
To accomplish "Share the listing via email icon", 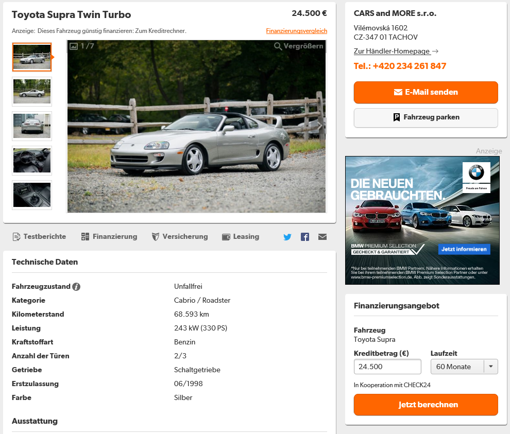I will pos(322,237).
